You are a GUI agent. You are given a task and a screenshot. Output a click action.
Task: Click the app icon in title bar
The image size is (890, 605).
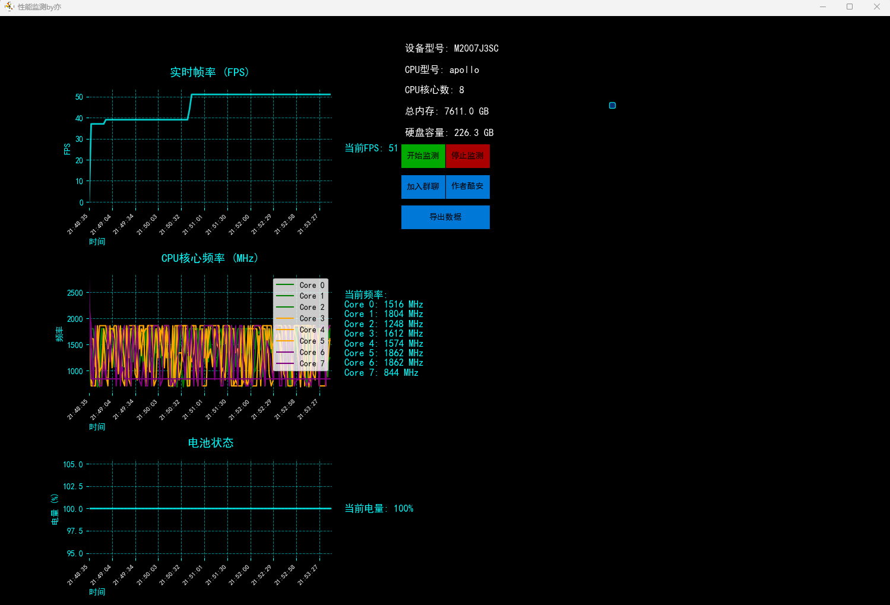8,7
